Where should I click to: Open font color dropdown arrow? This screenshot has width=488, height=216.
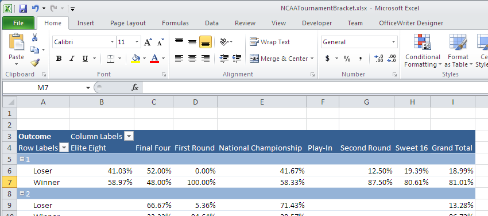(163, 59)
